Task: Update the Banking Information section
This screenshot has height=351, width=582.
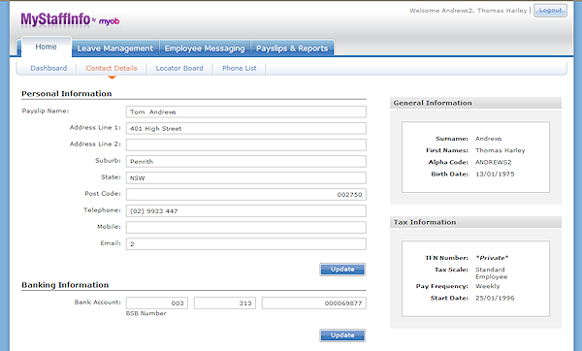Action: click(x=342, y=335)
